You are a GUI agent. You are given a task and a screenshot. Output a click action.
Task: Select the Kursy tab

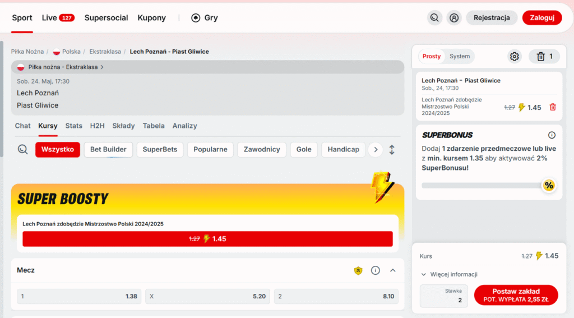coord(48,126)
